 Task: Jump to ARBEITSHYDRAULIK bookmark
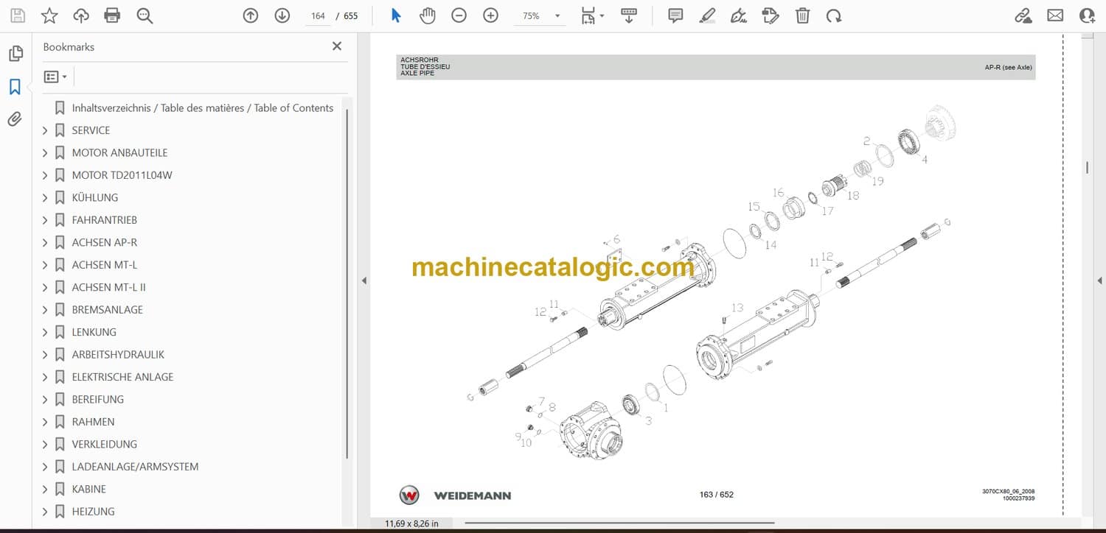tap(118, 355)
